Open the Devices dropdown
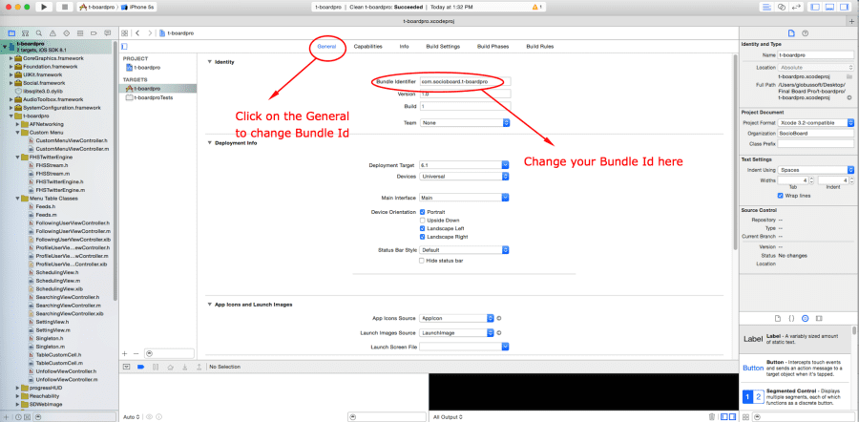 tap(465, 177)
